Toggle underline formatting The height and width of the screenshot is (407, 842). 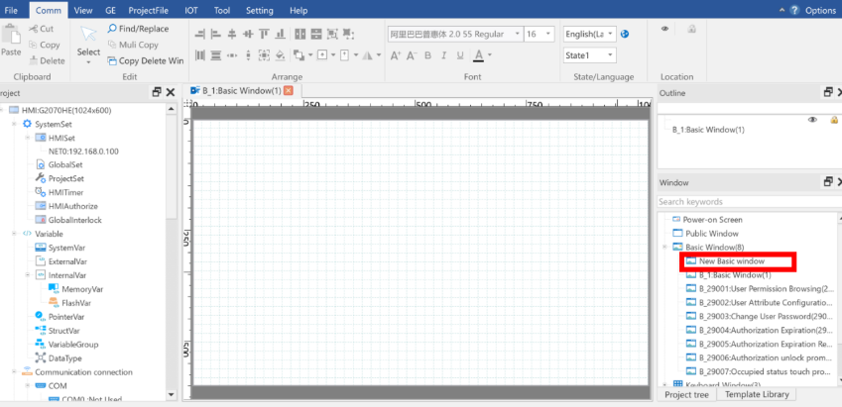[x=460, y=55]
